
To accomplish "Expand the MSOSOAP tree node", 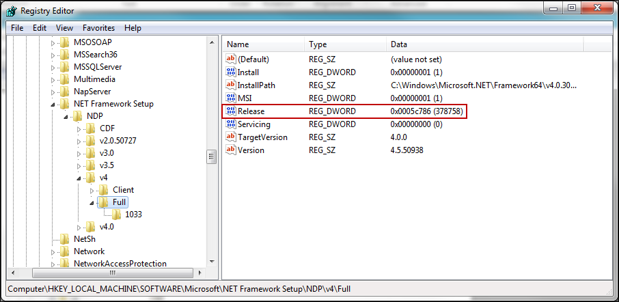I will click(53, 43).
